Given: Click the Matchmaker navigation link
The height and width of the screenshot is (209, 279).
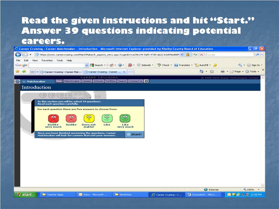Looking at the screenshot, I should [x=72, y=81].
